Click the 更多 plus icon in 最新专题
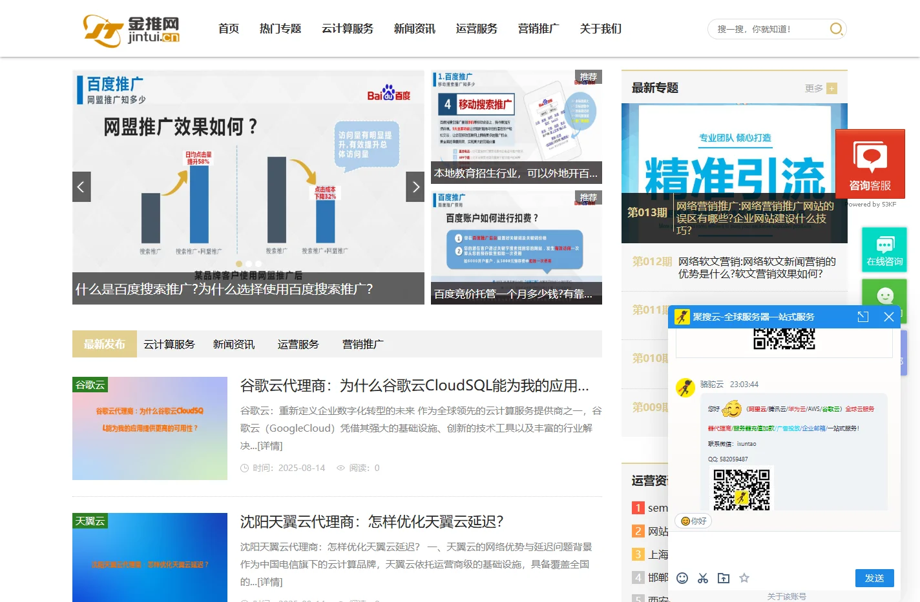 [831, 88]
